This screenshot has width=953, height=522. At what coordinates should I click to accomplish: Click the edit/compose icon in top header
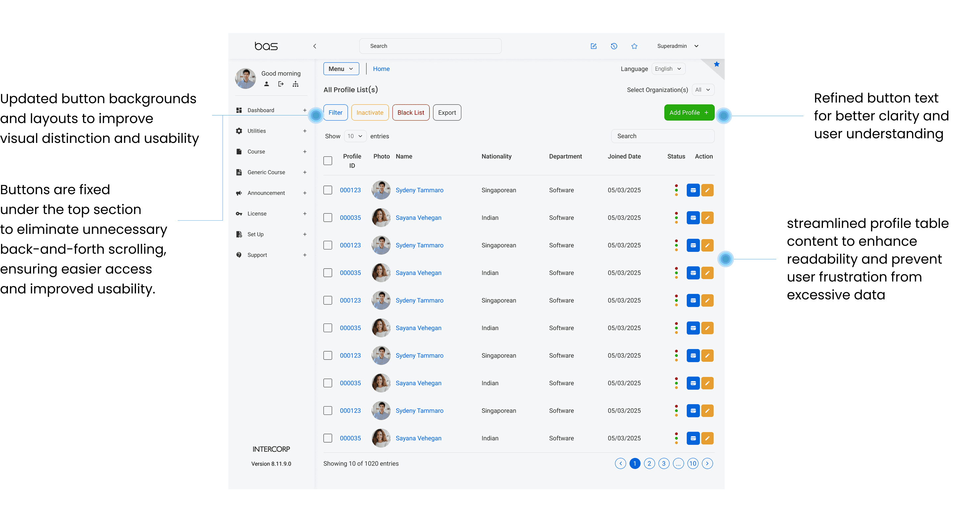click(x=593, y=46)
